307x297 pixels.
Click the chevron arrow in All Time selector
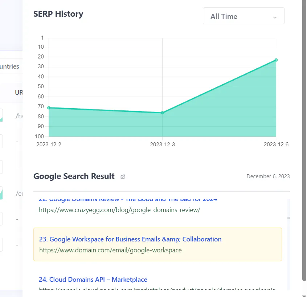click(x=275, y=18)
